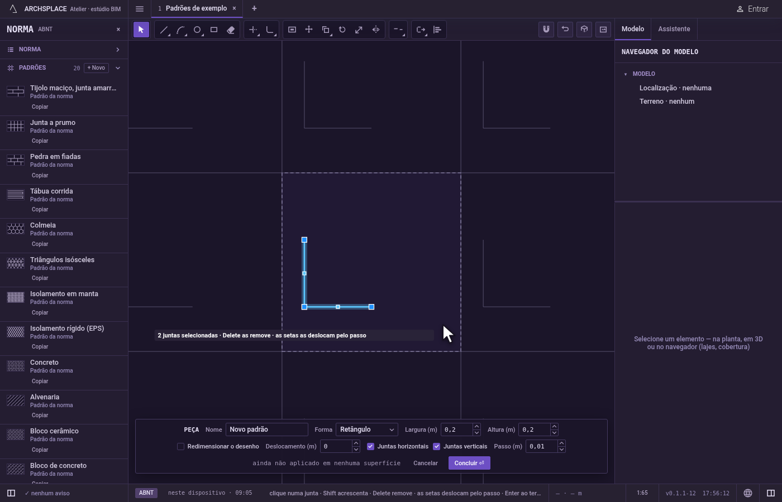Activate the rotate tool

coord(342,30)
